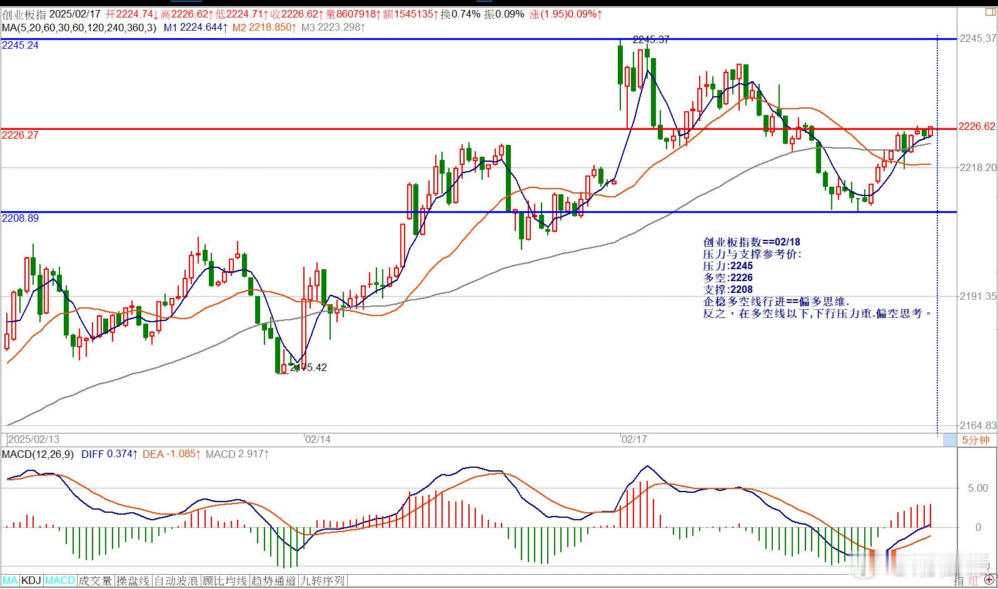The width and height of the screenshot is (998, 589).
Task: Click the 5分钟 period selector
Action: 975,440
